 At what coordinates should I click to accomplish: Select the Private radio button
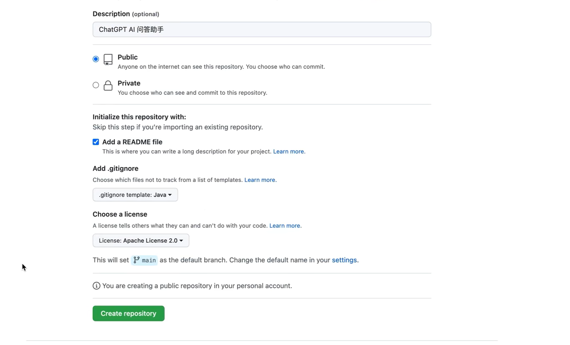pyautogui.click(x=96, y=85)
